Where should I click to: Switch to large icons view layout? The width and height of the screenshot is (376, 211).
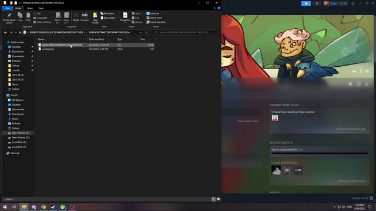[218, 199]
